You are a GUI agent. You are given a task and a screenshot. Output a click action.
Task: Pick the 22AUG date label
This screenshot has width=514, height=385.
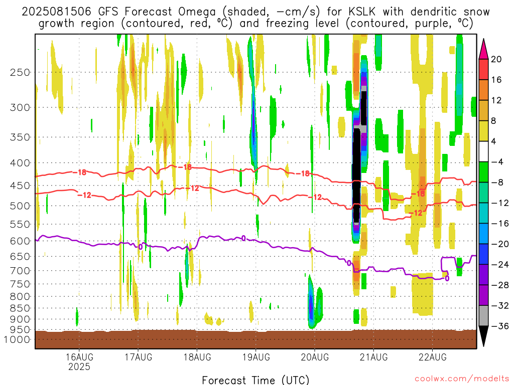pos(432,357)
